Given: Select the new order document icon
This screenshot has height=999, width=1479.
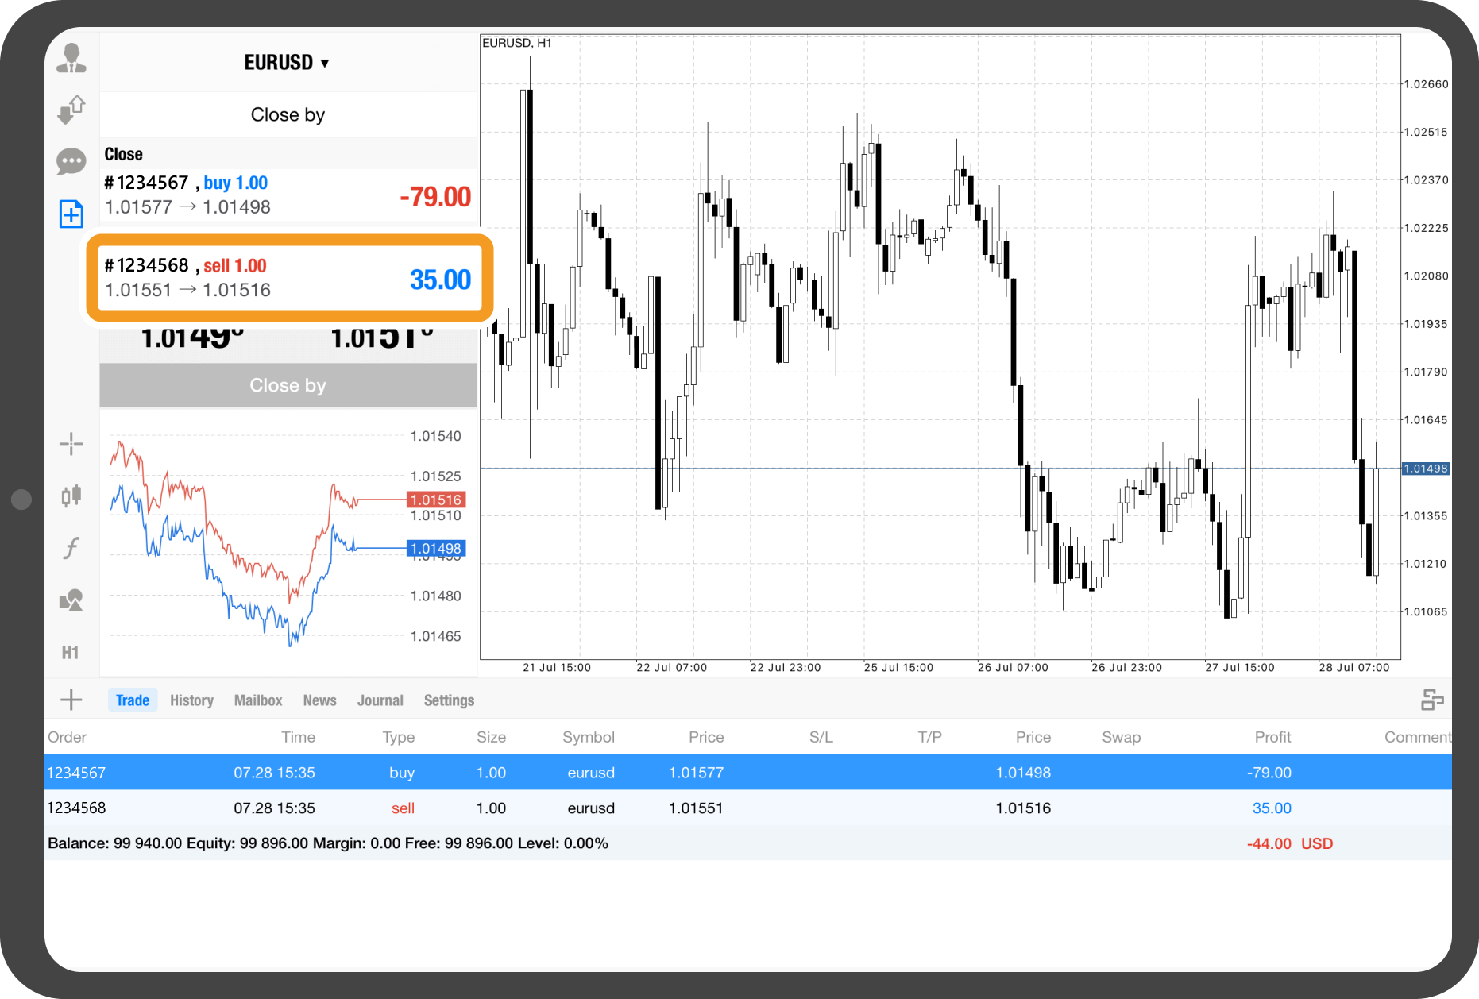Looking at the screenshot, I should [71, 214].
